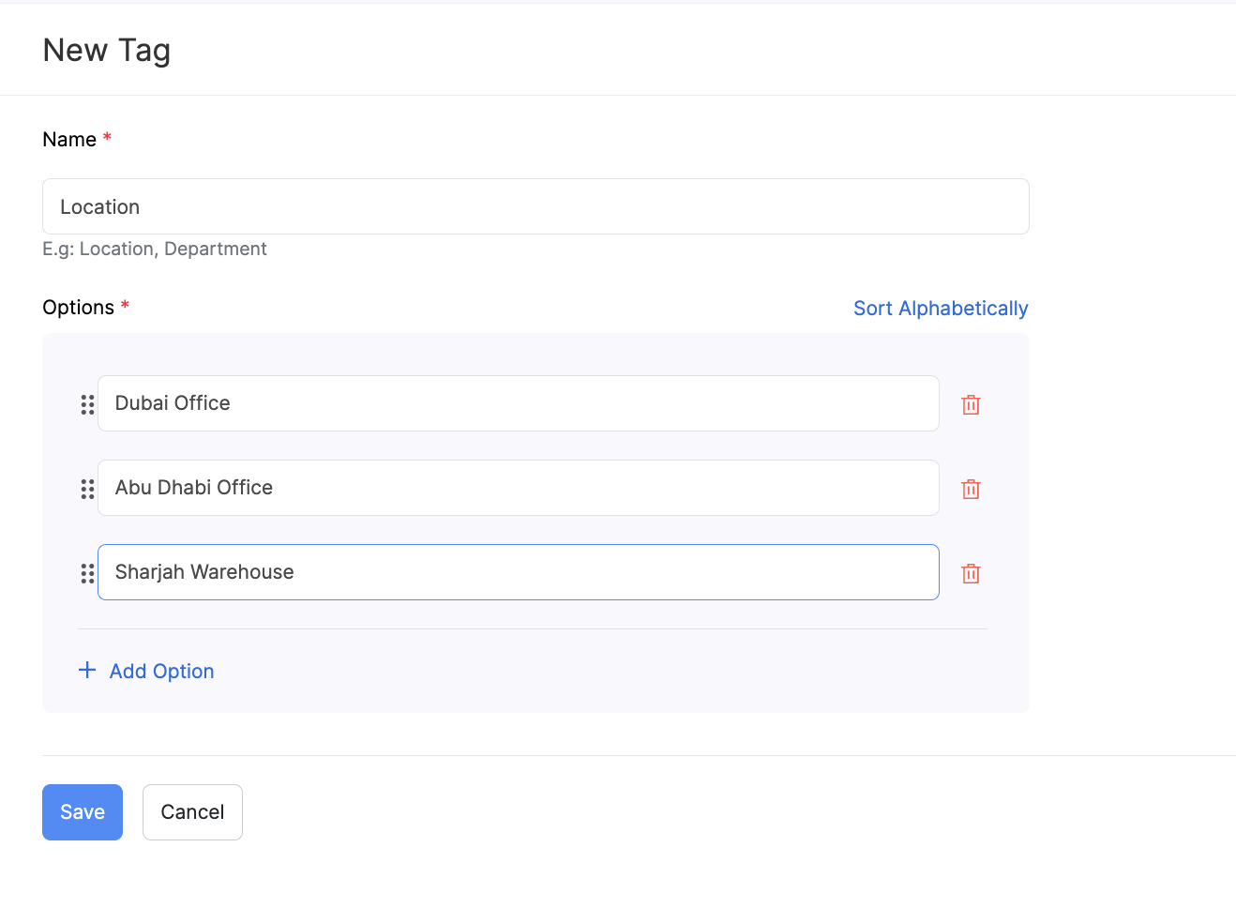The image size is (1236, 923).
Task: Focus the Name field containing Location
Action: (x=535, y=206)
